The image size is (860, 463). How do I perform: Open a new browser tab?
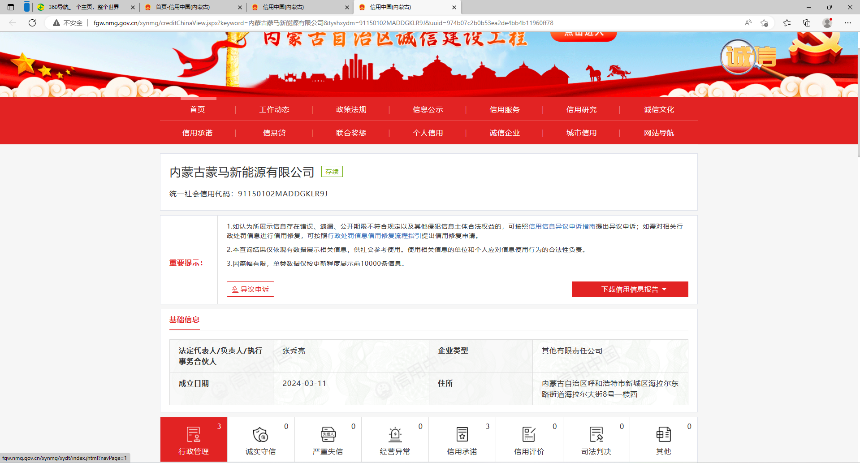click(x=469, y=7)
